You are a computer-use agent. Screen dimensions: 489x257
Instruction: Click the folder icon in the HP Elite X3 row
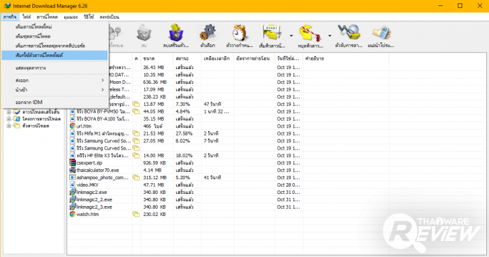(x=136, y=156)
